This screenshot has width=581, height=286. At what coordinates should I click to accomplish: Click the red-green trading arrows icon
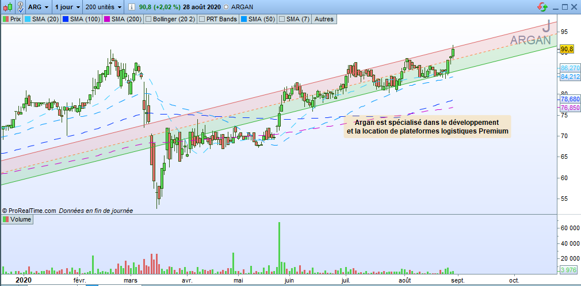click(543, 7)
